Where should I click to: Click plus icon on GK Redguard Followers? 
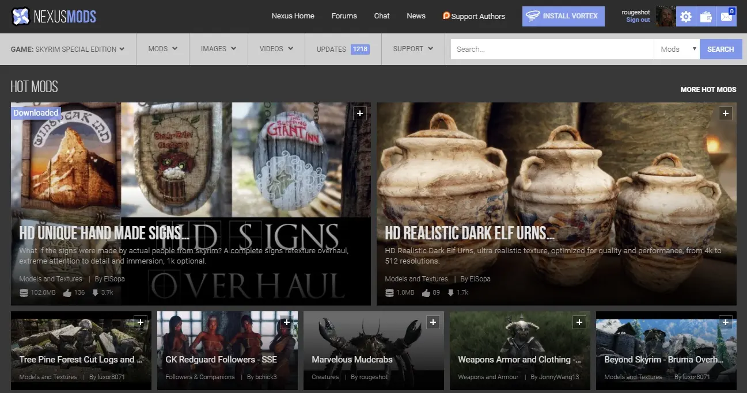click(x=287, y=322)
